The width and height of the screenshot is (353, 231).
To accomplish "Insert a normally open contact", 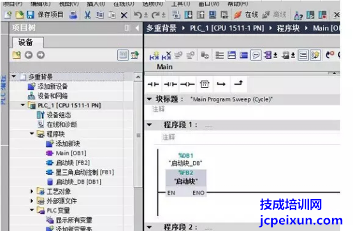I will [153, 84].
